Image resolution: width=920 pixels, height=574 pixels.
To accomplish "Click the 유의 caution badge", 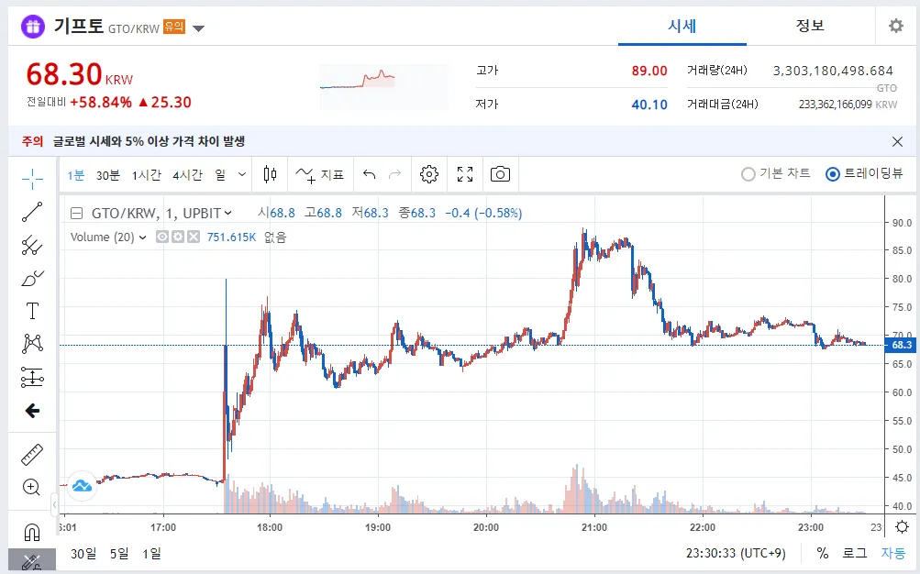I will coord(174,27).
